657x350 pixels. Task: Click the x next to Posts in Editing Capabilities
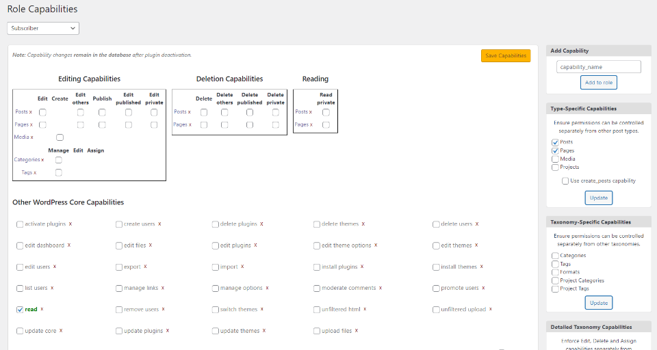point(31,112)
